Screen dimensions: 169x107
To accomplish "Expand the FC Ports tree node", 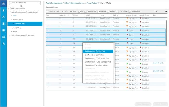I will pyautogui.click(x=13, y=28).
